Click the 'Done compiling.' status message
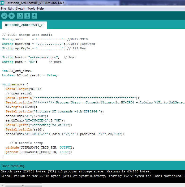 (14, 166)
